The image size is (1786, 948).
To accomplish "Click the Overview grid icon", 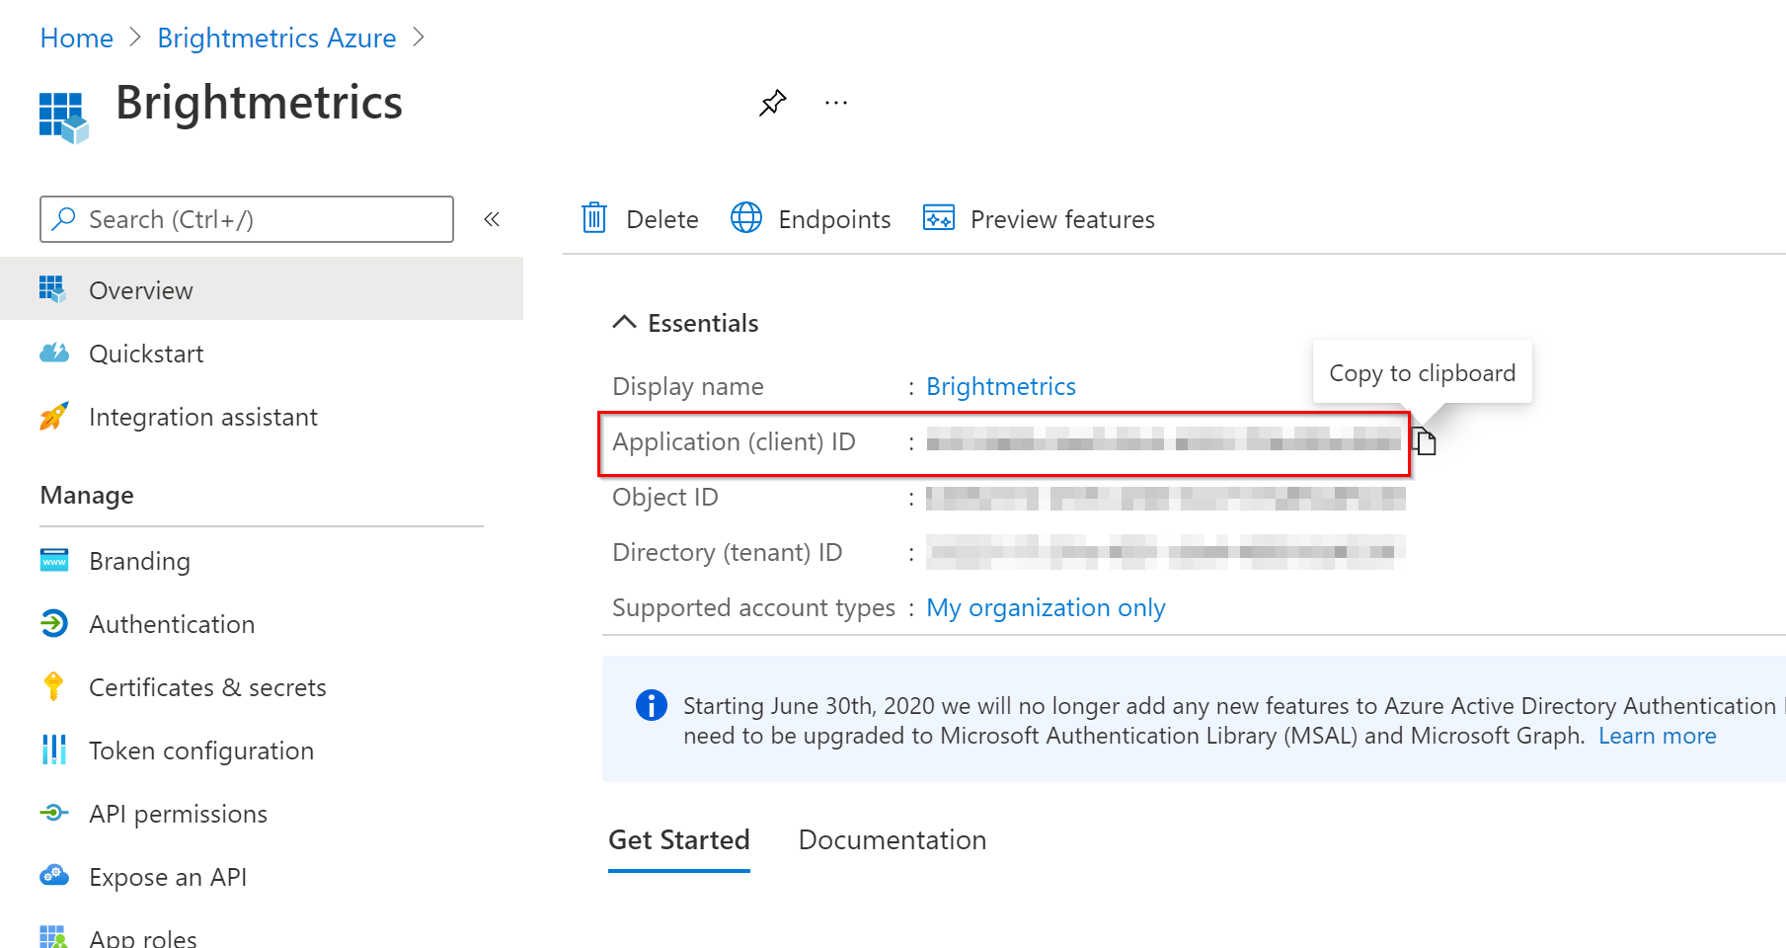I will pos(53,289).
